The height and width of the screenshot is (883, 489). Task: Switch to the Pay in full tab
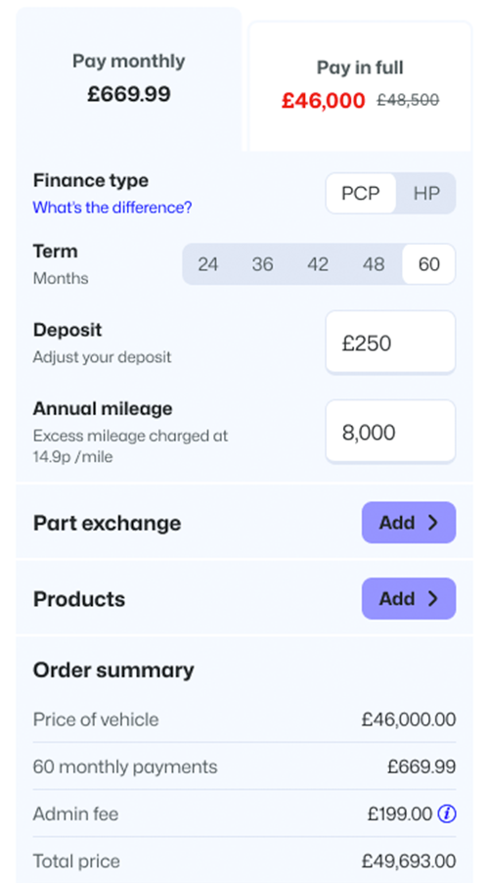coord(360,86)
